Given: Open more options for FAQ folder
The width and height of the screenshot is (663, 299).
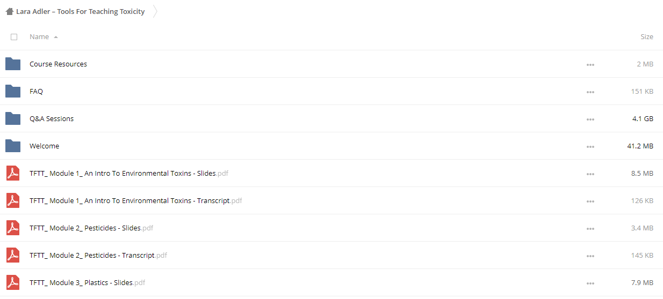Looking at the screenshot, I should (590, 92).
